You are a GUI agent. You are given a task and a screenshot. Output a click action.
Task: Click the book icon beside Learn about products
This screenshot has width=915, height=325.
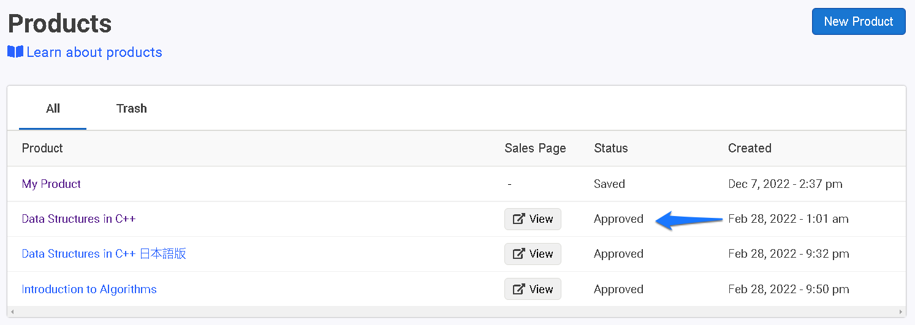point(15,52)
